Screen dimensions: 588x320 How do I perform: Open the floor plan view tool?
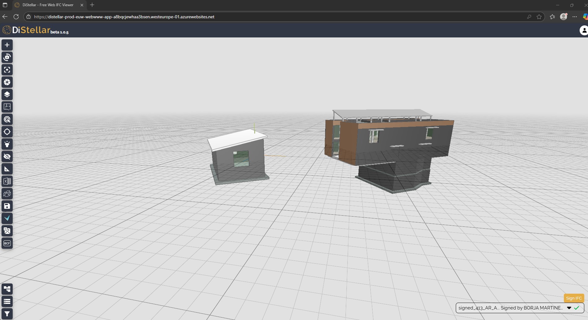click(7, 107)
